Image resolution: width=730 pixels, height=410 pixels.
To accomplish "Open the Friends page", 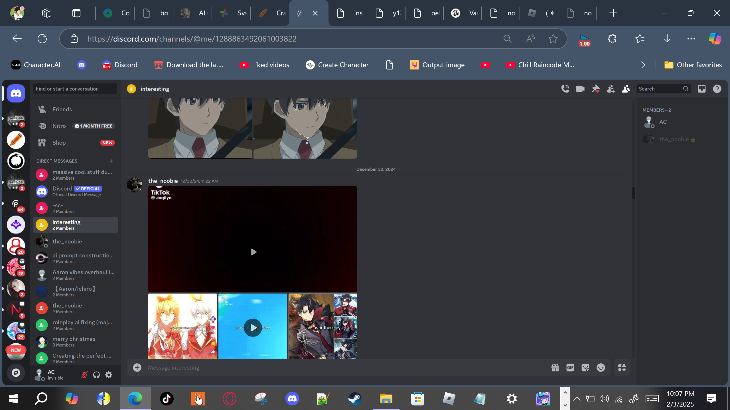I will point(75,109).
